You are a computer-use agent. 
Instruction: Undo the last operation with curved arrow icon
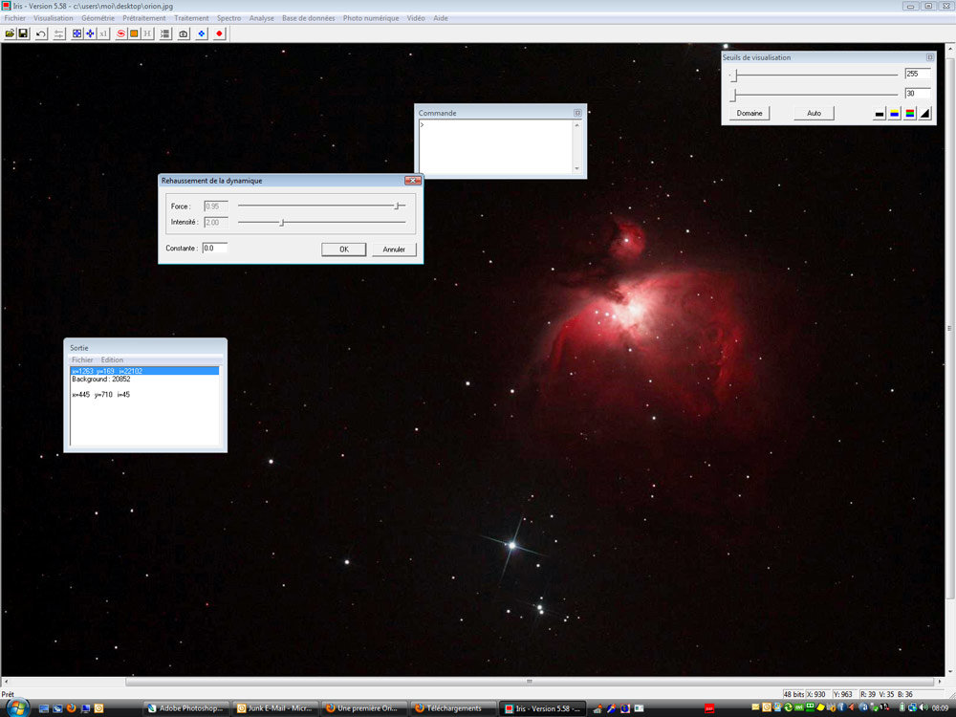[x=41, y=33]
